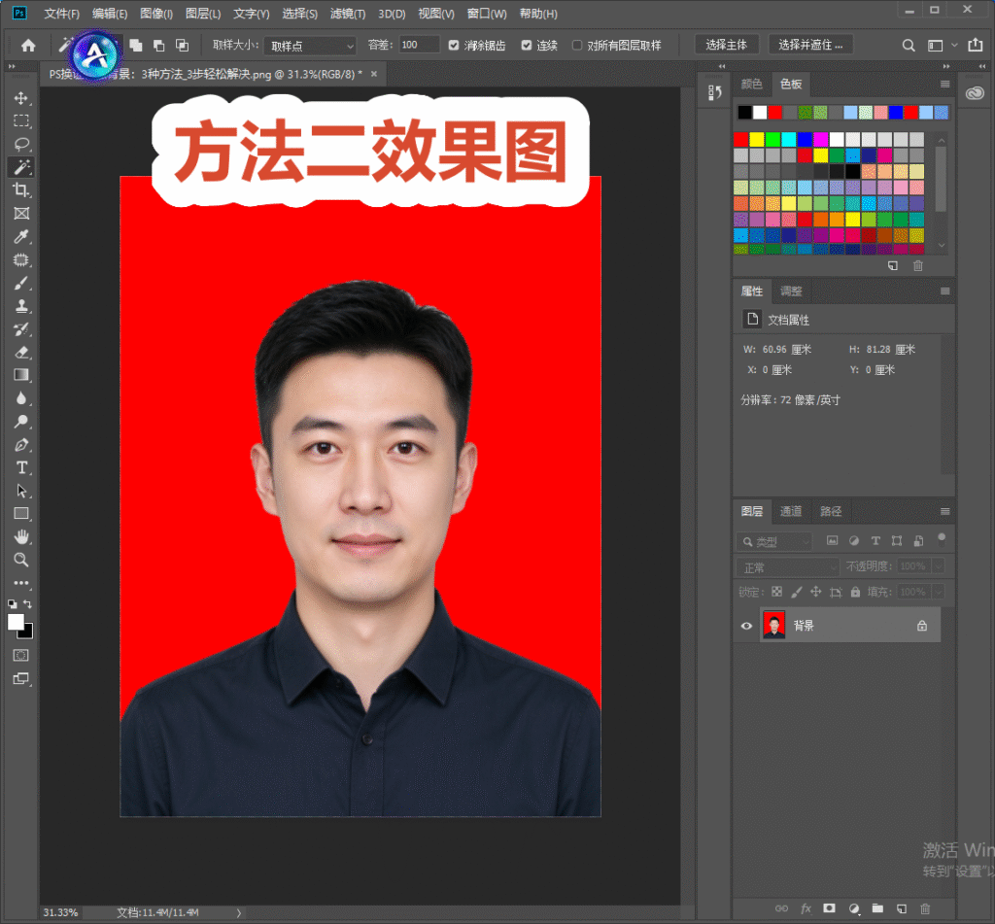Toggle lock position icon
995x924 pixels.
(x=816, y=592)
